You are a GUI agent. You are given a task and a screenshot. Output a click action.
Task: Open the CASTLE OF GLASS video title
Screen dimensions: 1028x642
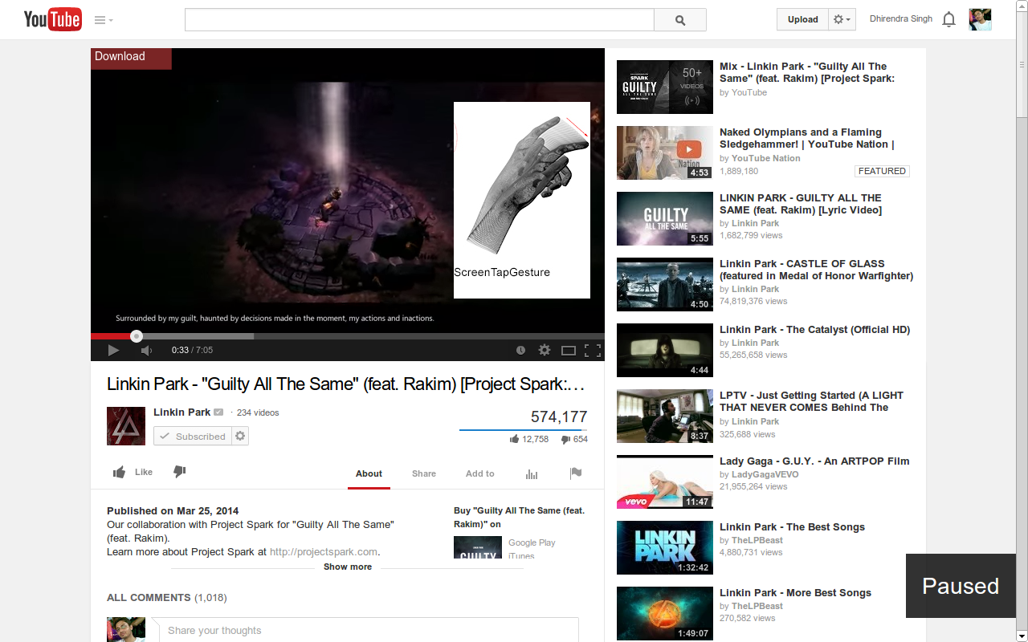(816, 270)
